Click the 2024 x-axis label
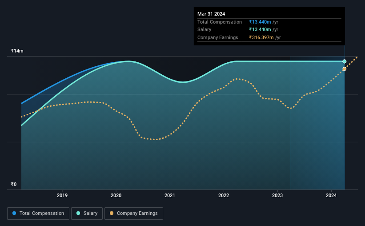The height and width of the screenshot is (226, 365). 331,195
